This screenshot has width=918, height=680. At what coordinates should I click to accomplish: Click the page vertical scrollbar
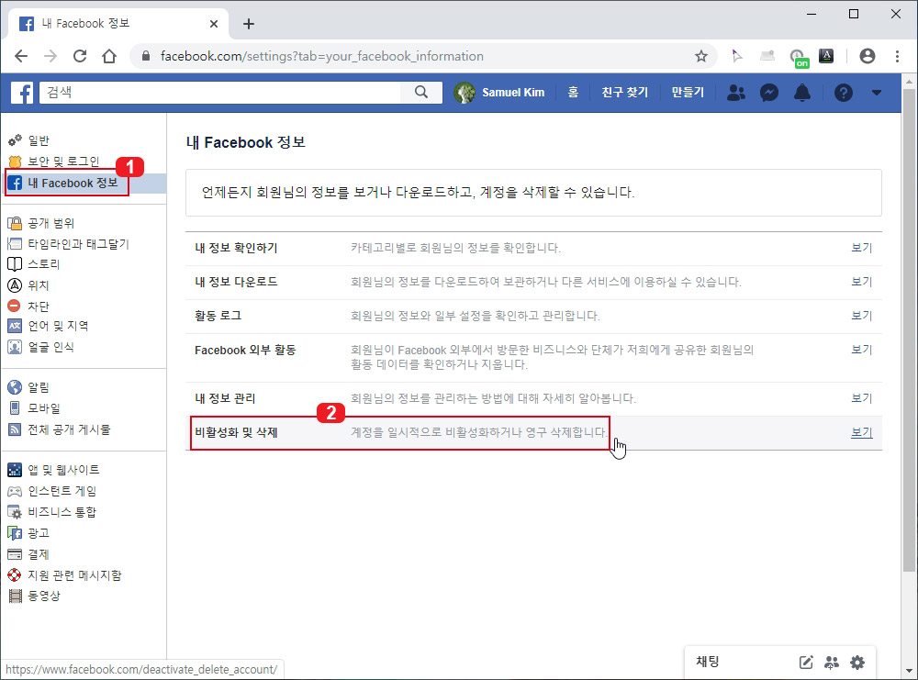pyautogui.click(x=909, y=329)
